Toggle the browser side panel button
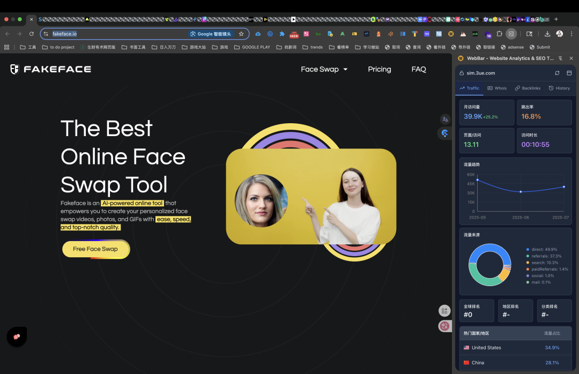579x374 pixels. [x=511, y=34]
